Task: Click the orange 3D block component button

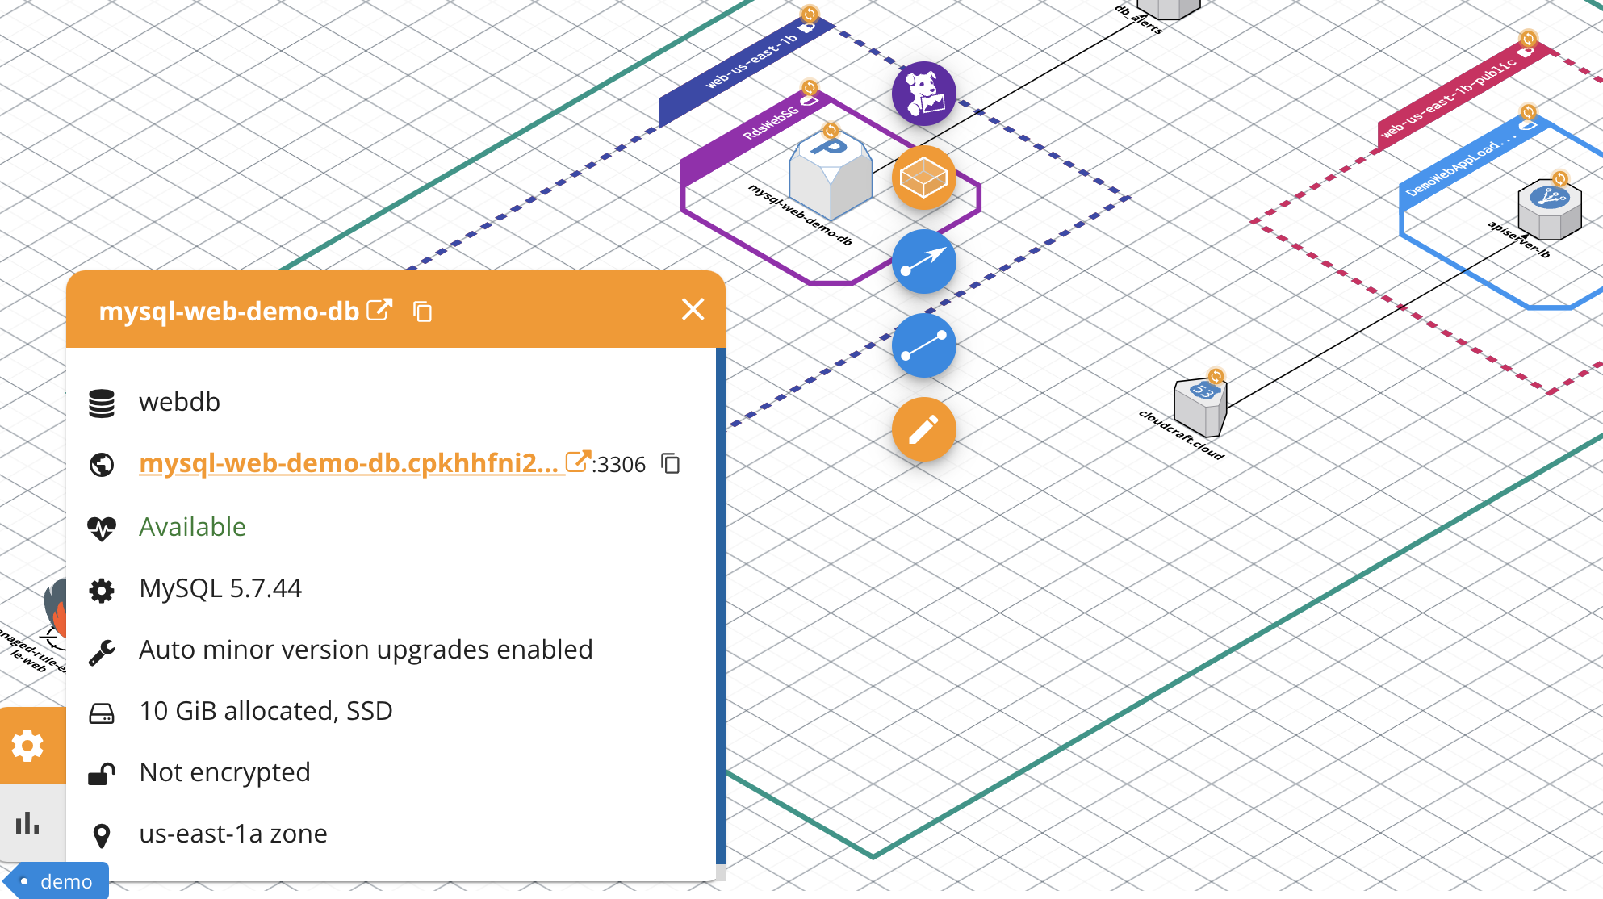Action: [923, 178]
